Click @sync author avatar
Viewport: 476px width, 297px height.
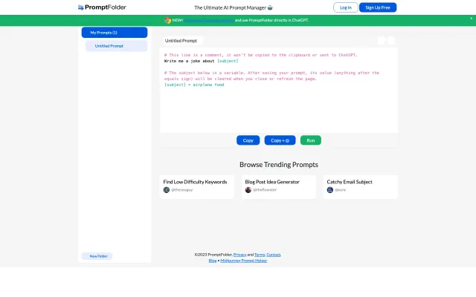pyautogui.click(x=330, y=190)
